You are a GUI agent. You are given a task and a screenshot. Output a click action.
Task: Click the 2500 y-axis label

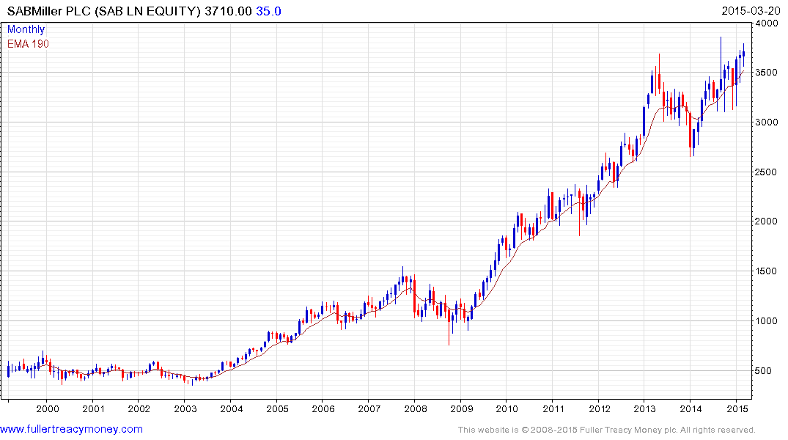[x=767, y=172]
